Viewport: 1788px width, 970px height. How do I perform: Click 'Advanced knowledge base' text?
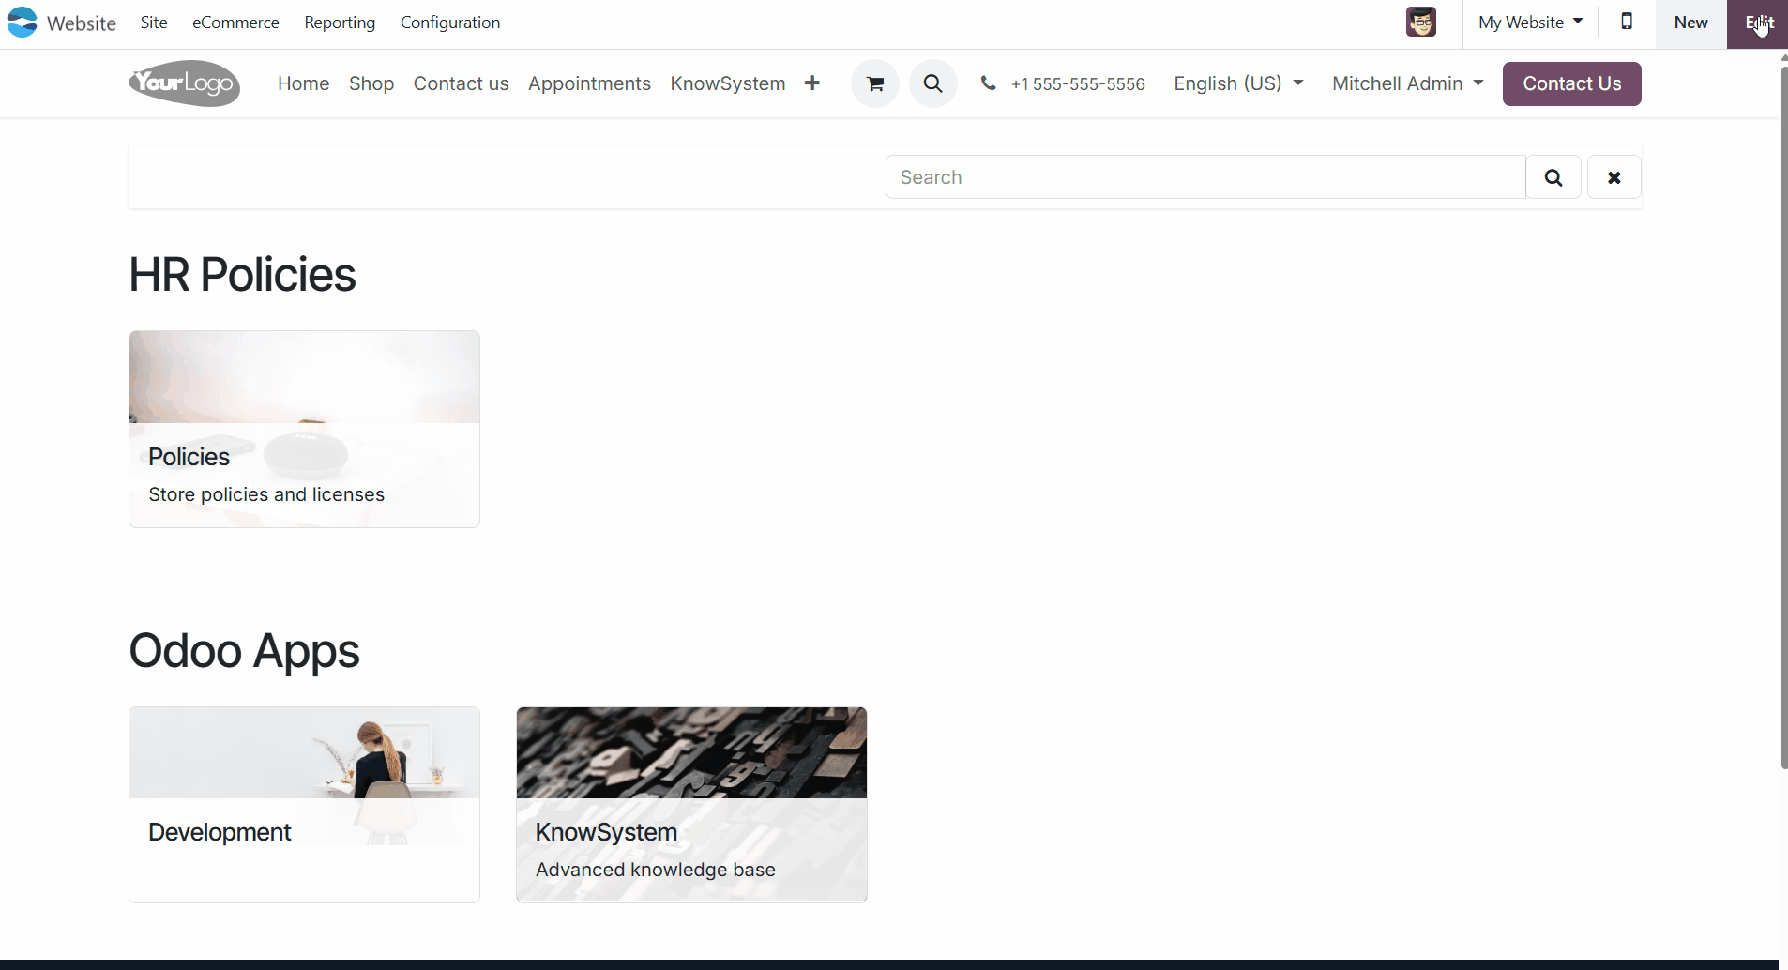pyautogui.click(x=656, y=870)
